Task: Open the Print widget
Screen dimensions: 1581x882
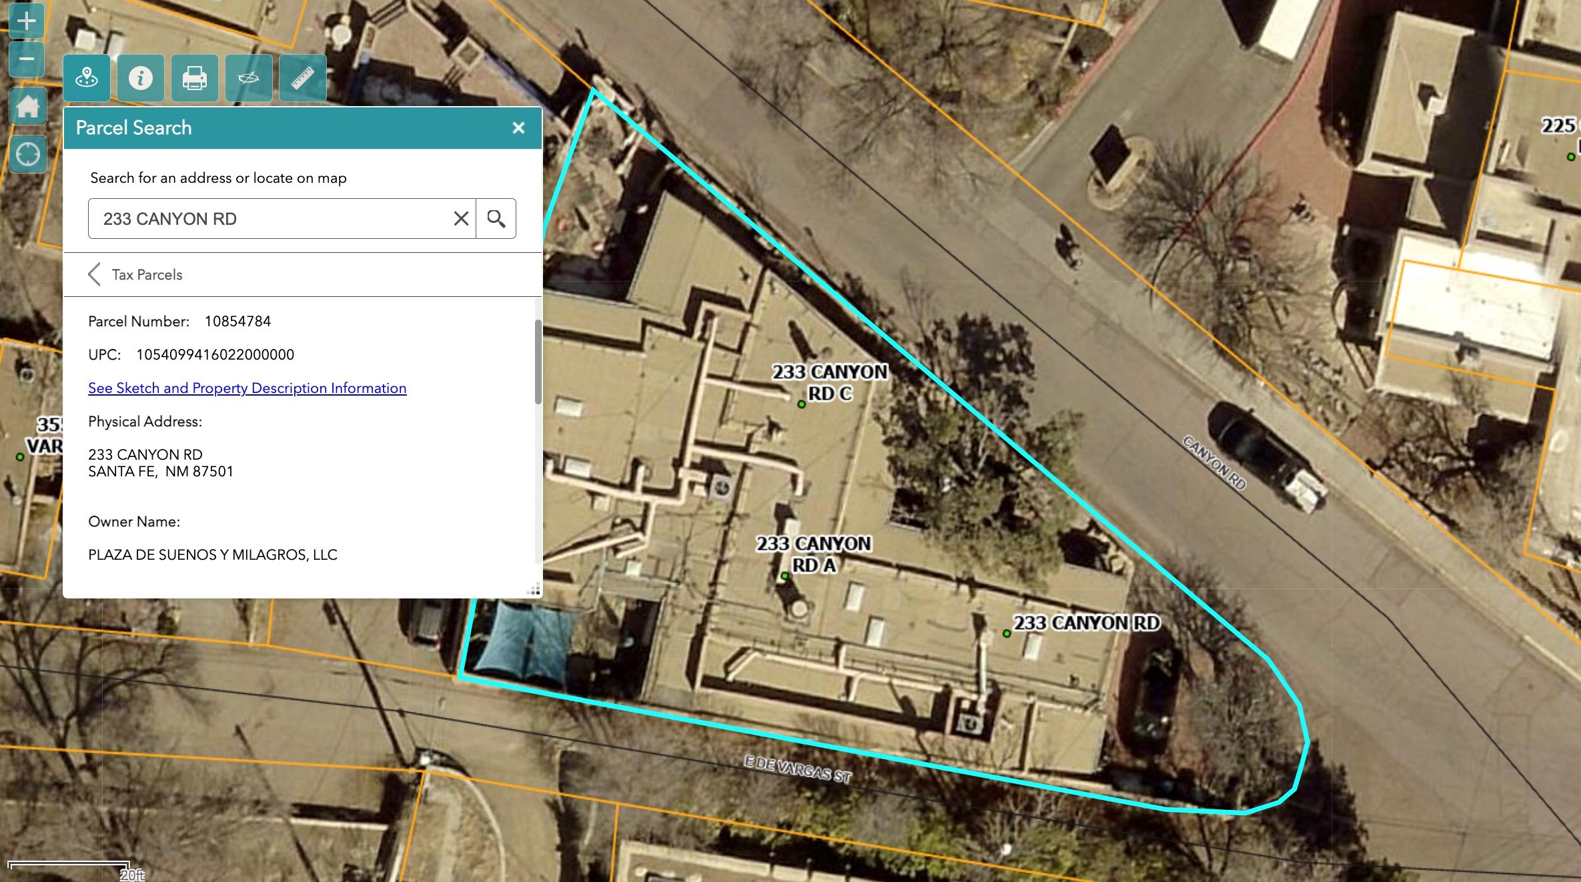Action: (x=194, y=78)
